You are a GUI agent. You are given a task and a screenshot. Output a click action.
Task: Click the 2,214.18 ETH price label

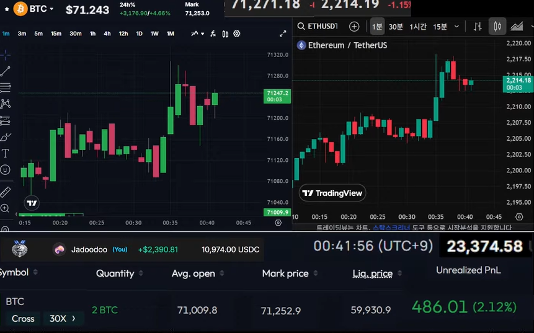tap(518, 84)
